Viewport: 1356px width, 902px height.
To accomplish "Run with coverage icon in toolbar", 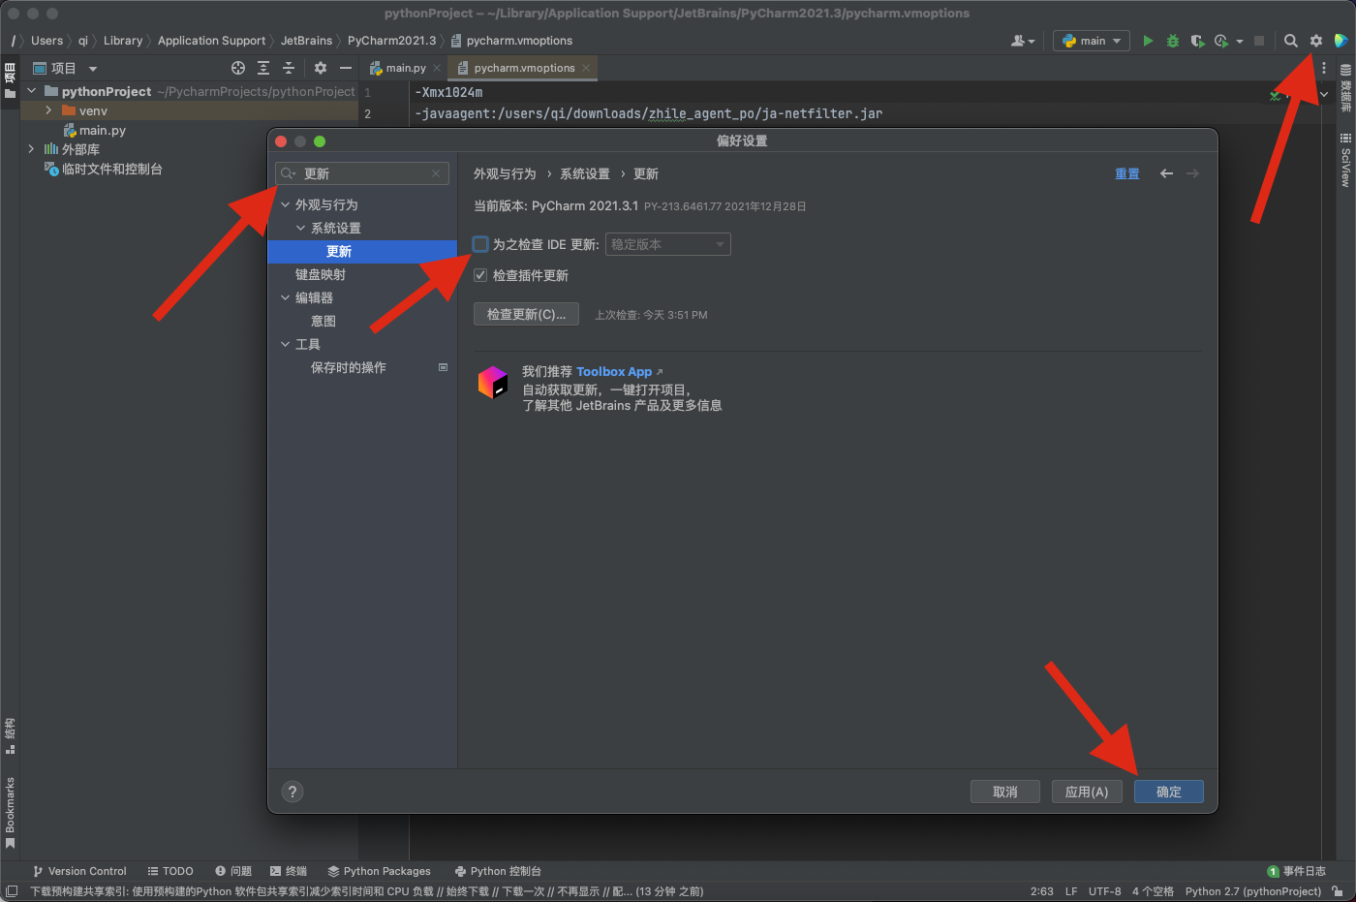I will [1197, 41].
